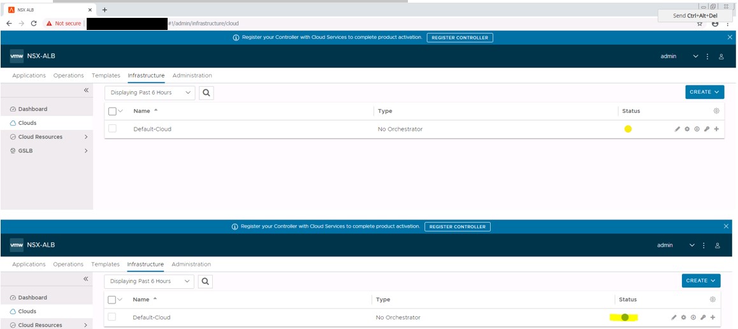Tick the select-all checkbox in lower table header
Image resolution: width=738 pixels, height=329 pixels.
[x=112, y=300]
